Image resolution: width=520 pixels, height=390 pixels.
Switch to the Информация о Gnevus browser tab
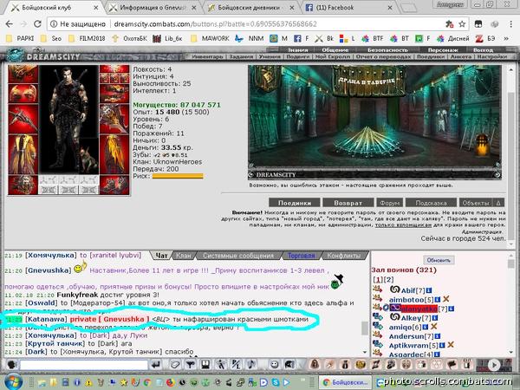point(153,7)
